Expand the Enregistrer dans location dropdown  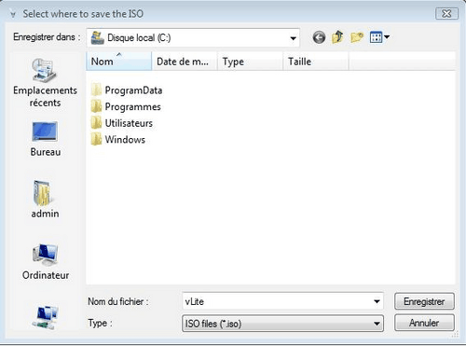click(x=293, y=38)
